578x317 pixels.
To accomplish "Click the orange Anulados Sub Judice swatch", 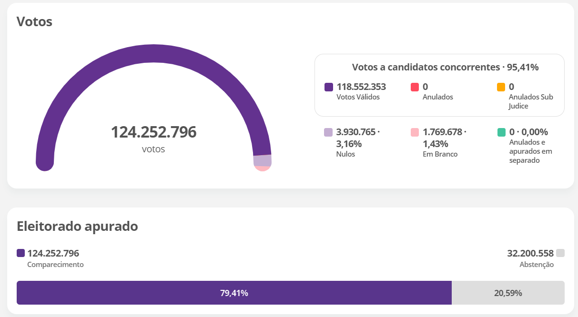I will (x=501, y=87).
